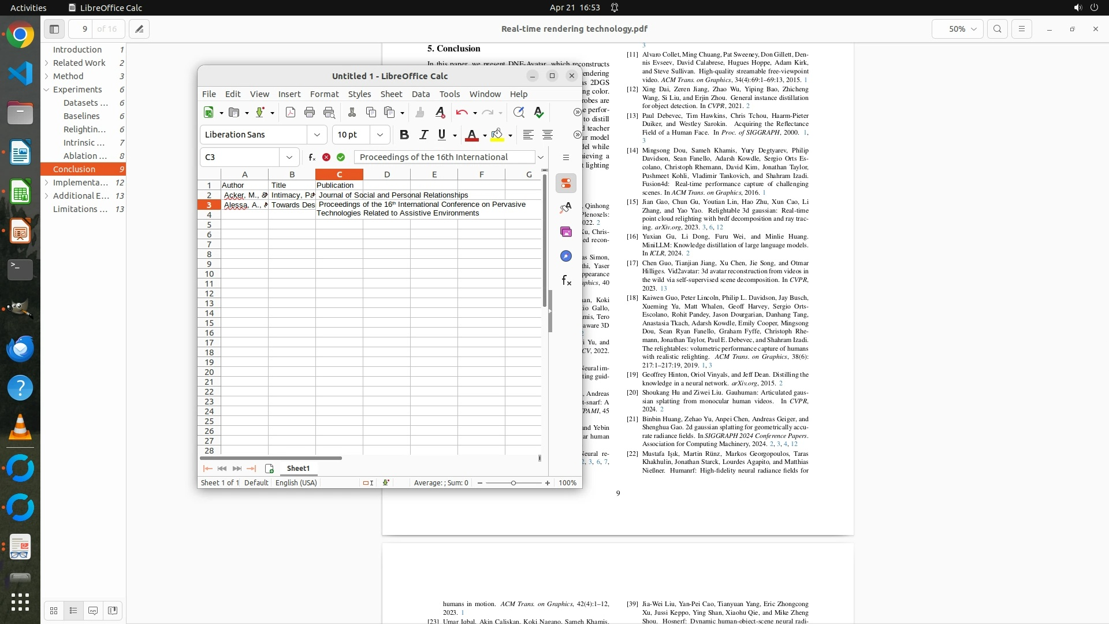This screenshot has width=1109, height=624.
Task: Expand the Related Work outline entry
Action: [46, 63]
